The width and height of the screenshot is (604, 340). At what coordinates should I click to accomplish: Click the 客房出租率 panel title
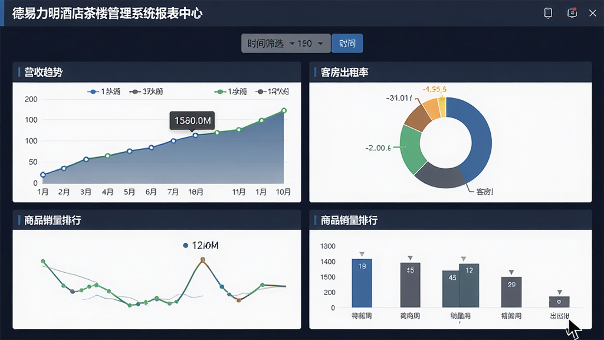point(344,72)
